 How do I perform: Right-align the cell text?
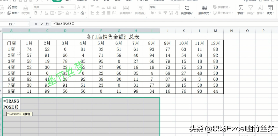point(103,13)
